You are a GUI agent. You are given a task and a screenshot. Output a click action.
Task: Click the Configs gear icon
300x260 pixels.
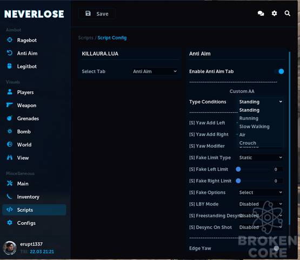point(10,223)
